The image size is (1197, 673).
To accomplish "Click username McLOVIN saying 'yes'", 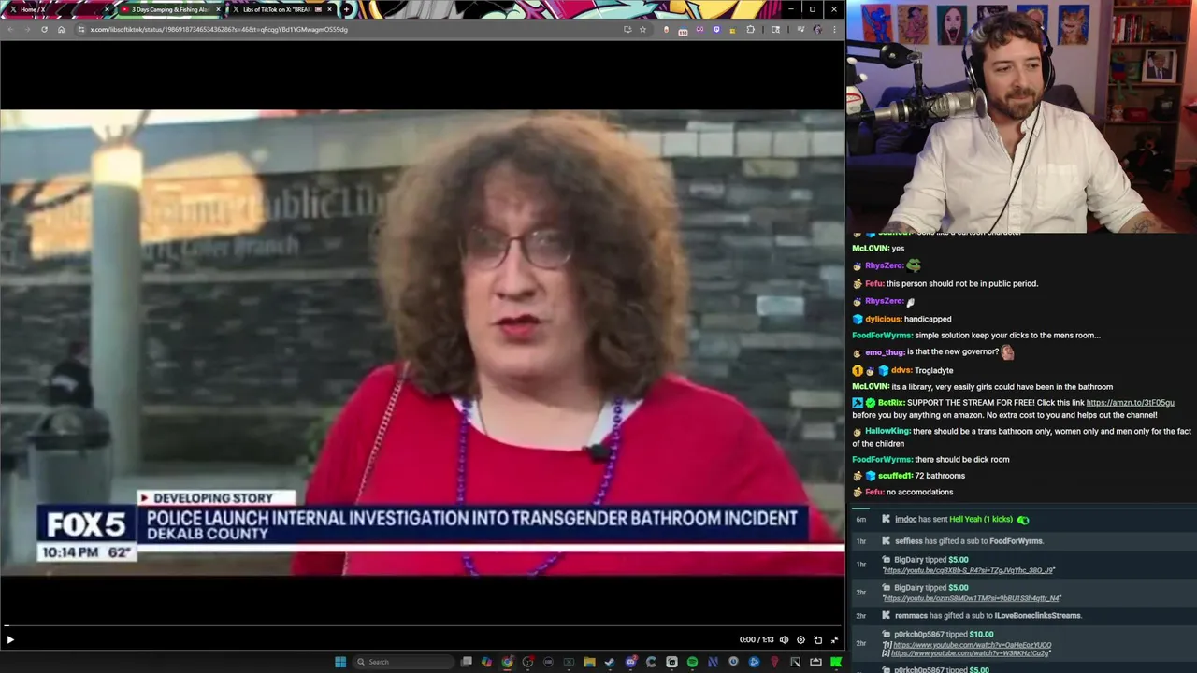I will coord(871,249).
